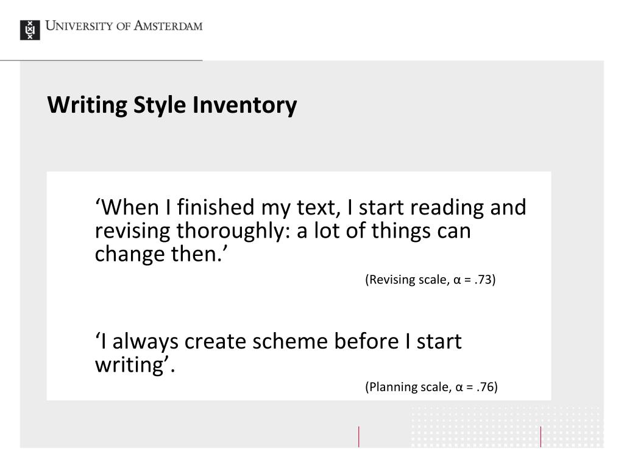624x468 pixels.
Task: Click the University of Amsterdam crest logo
Action: click(x=30, y=30)
